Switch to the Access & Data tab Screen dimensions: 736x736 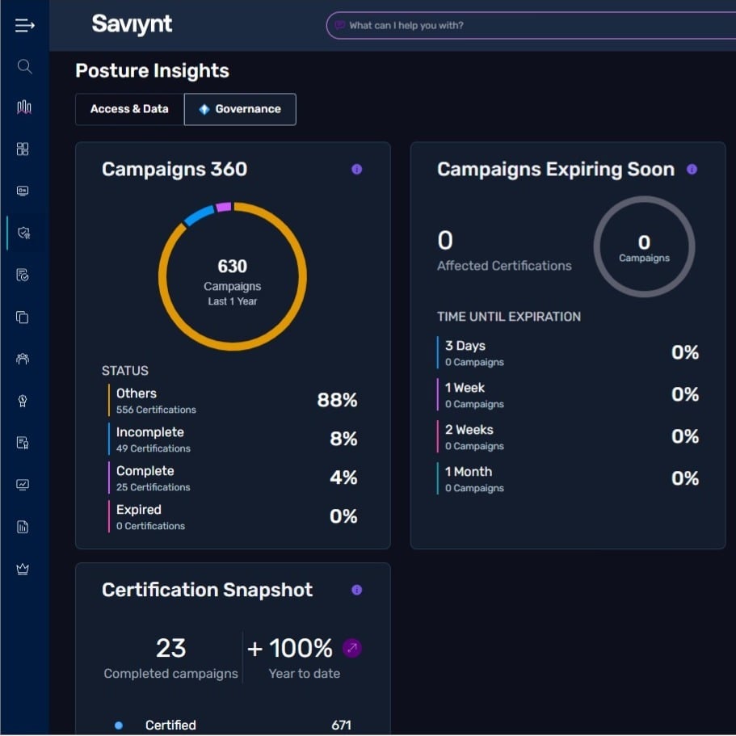pos(129,109)
